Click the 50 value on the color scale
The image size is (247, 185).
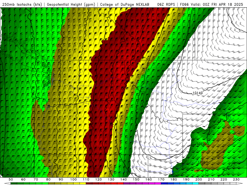pos(11,179)
